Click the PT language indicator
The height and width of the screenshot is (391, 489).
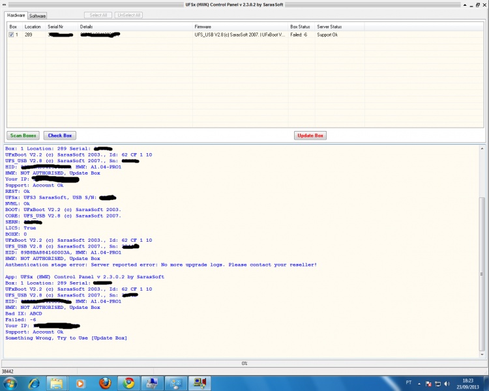409,383
